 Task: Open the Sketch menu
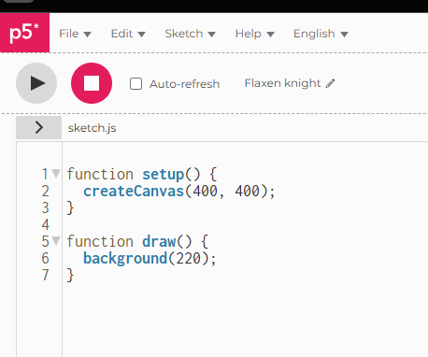pyautogui.click(x=190, y=34)
